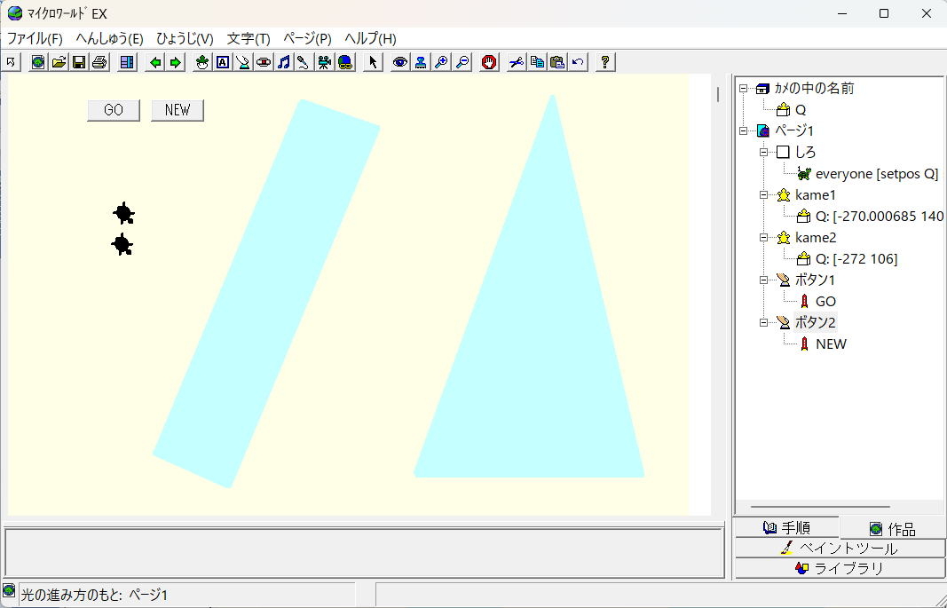Collapse the kame2 tree node
This screenshot has width=947, height=608.
pos(763,237)
